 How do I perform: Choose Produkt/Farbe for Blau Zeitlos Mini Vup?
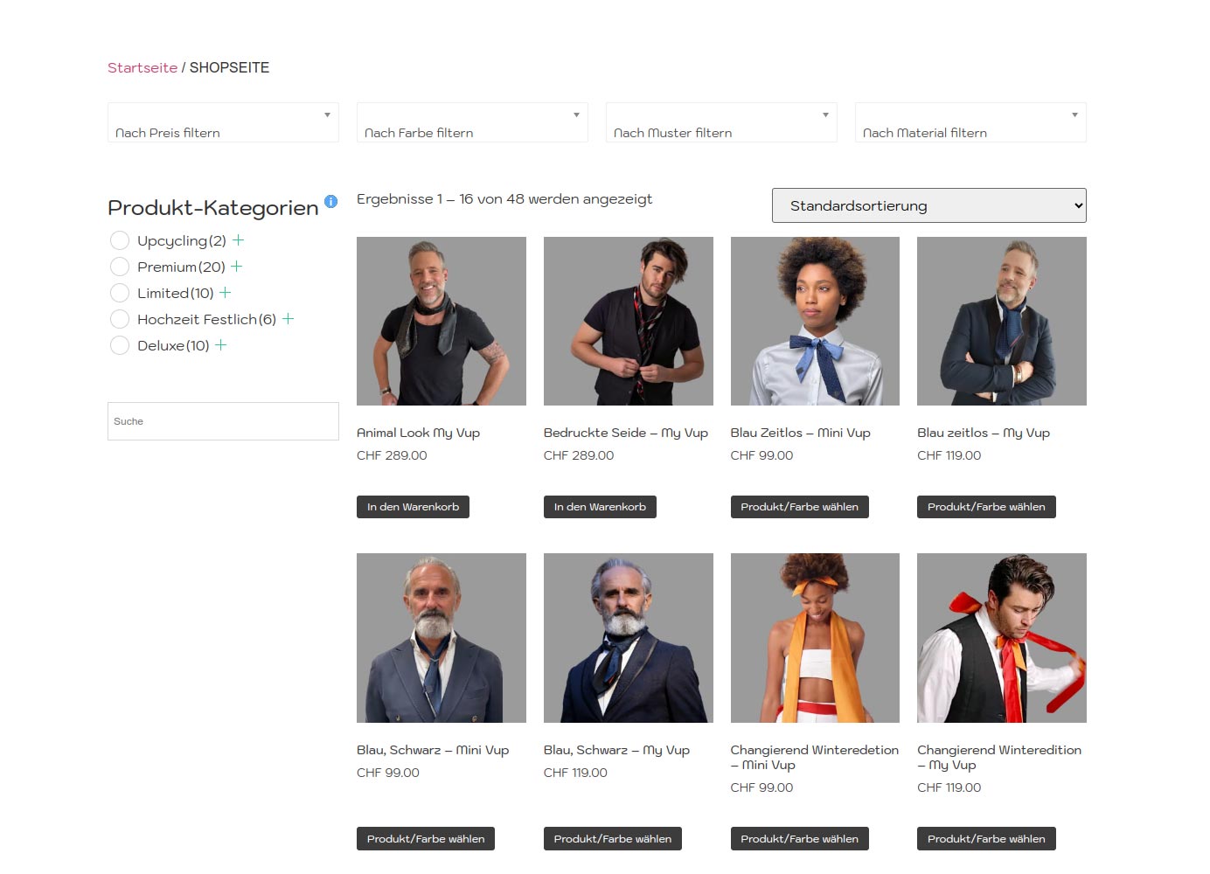click(x=799, y=507)
